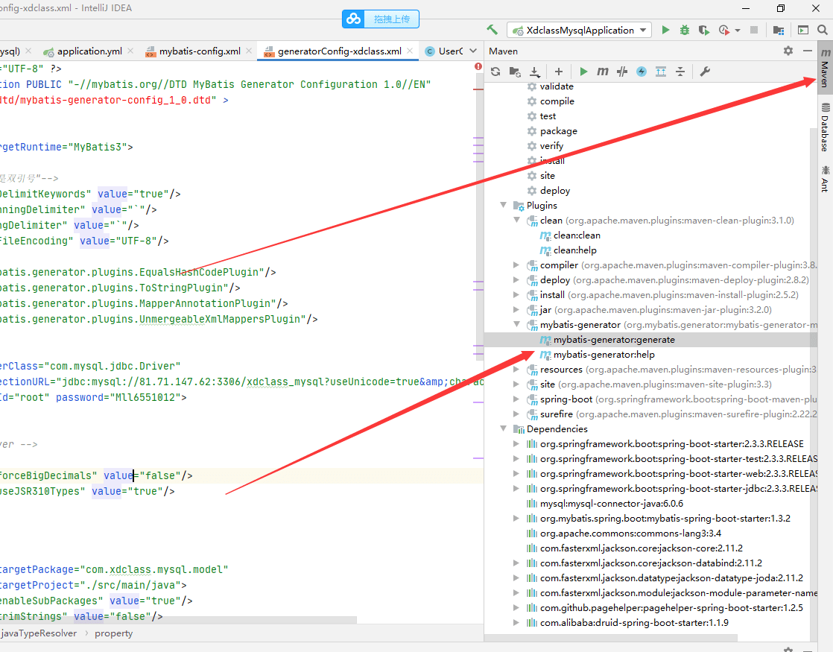
Task: Run with Coverage shield icon
Action: (x=704, y=31)
